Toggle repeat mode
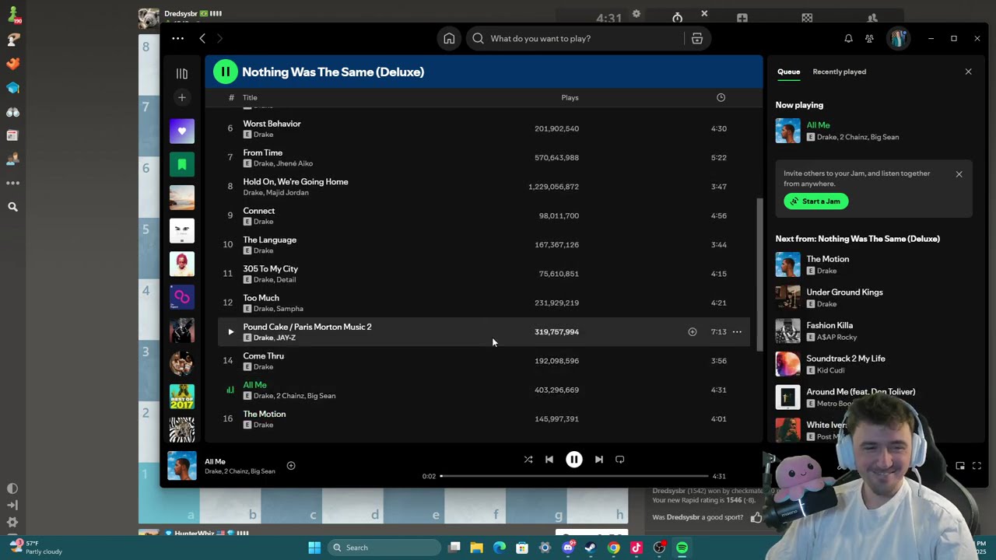Image resolution: width=996 pixels, height=560 pixels. coord(620,460)
